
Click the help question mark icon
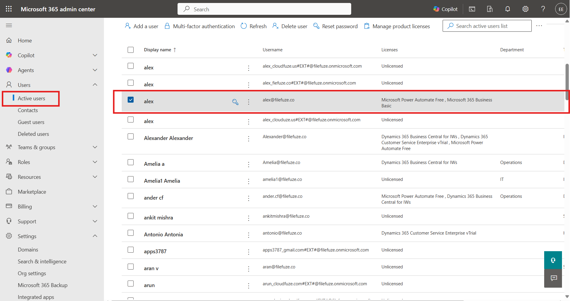click(x=543, y=9)
